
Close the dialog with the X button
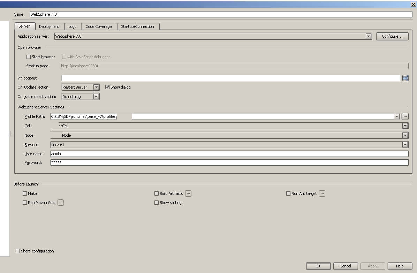(414, 5)
